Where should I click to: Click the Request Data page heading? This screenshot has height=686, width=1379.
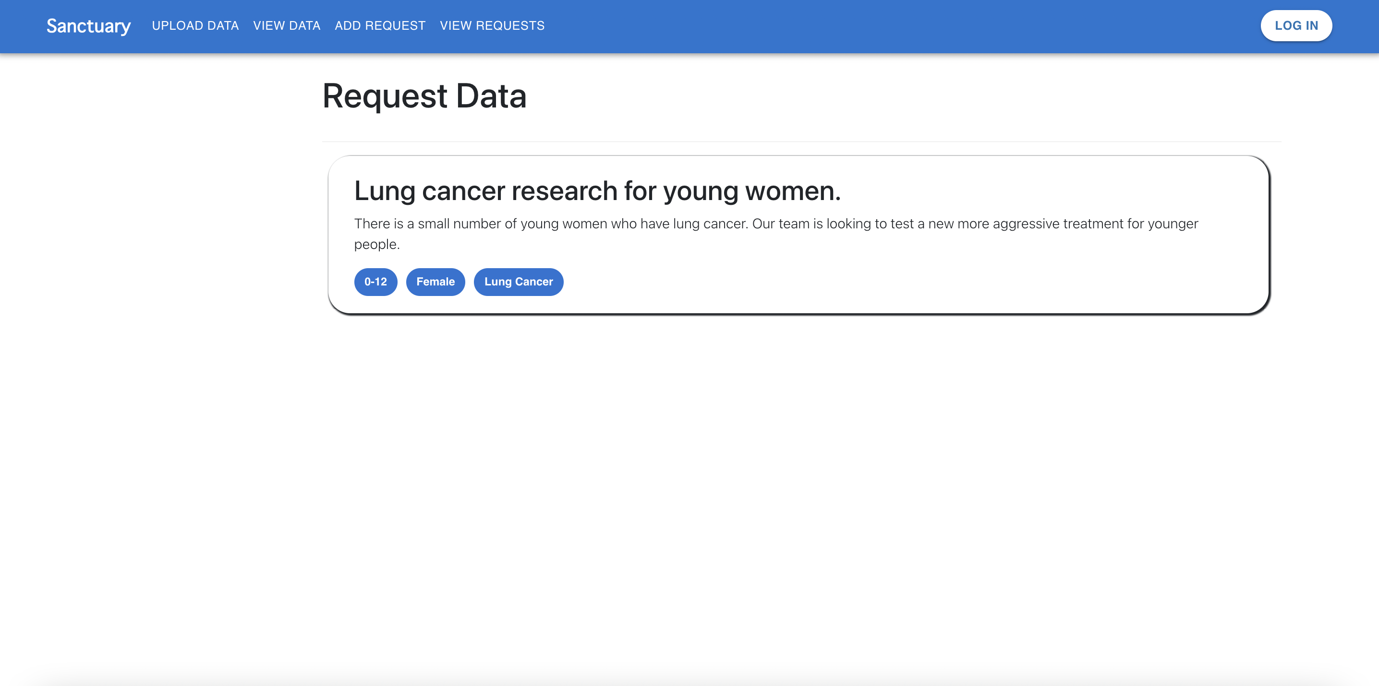[424, 96]
